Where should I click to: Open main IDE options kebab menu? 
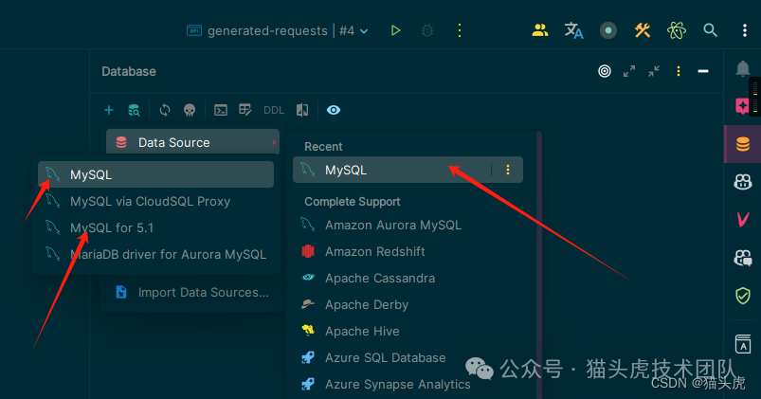[745, 30]
